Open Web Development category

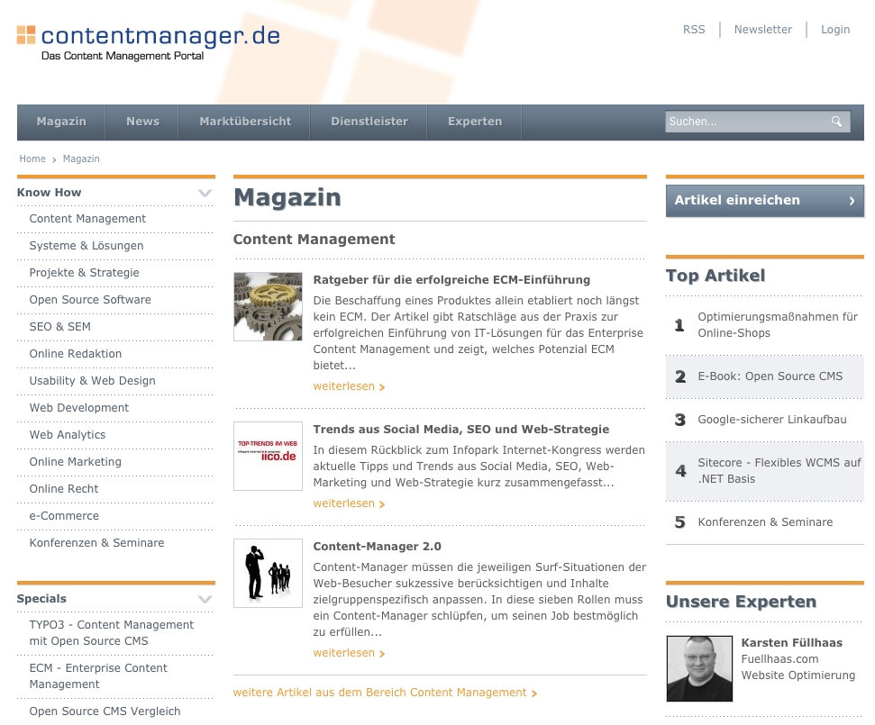click(79, 408)
